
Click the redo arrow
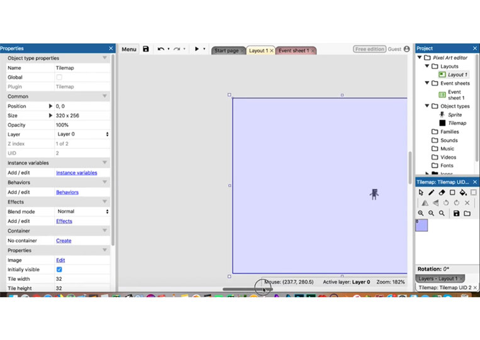[x=177, y=49]
